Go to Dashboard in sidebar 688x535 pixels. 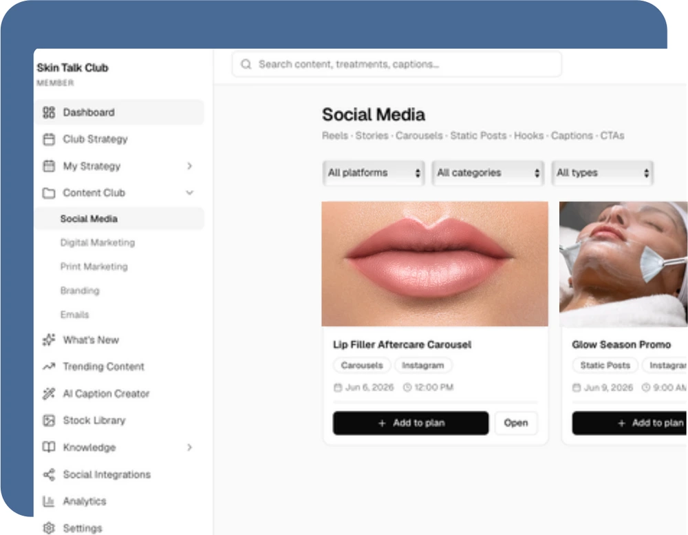[x=119, y=112]
